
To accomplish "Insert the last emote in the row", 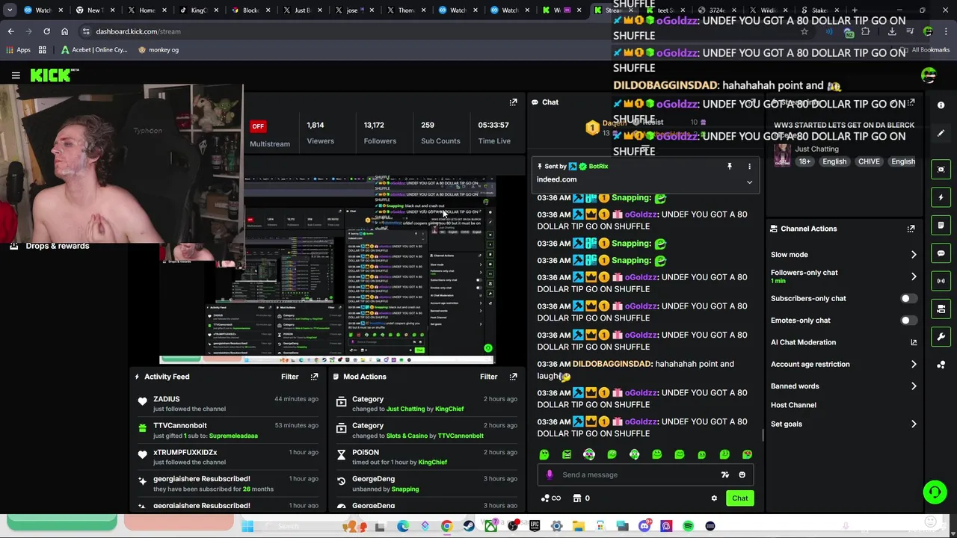I will 747,454.
